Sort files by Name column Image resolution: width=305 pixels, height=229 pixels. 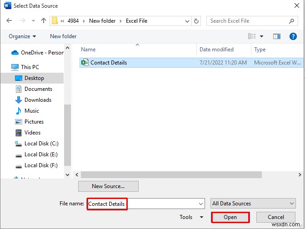[x=88, y=50]
